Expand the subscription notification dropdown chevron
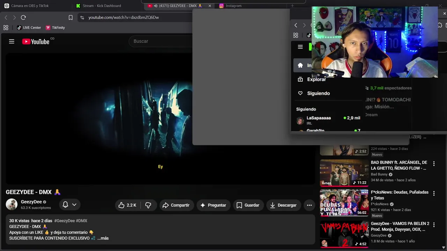447x251 pixels. (74, 205)
